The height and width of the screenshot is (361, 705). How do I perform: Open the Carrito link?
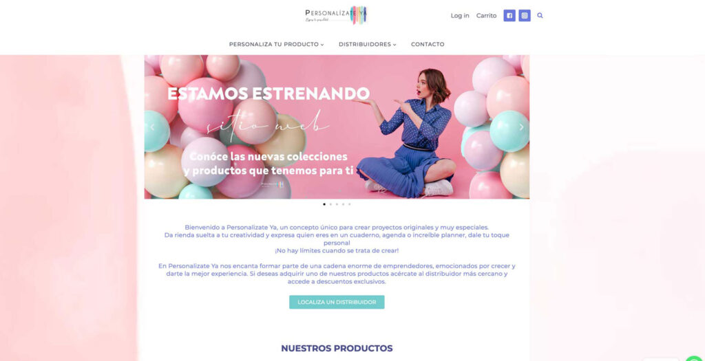point(487,16)
